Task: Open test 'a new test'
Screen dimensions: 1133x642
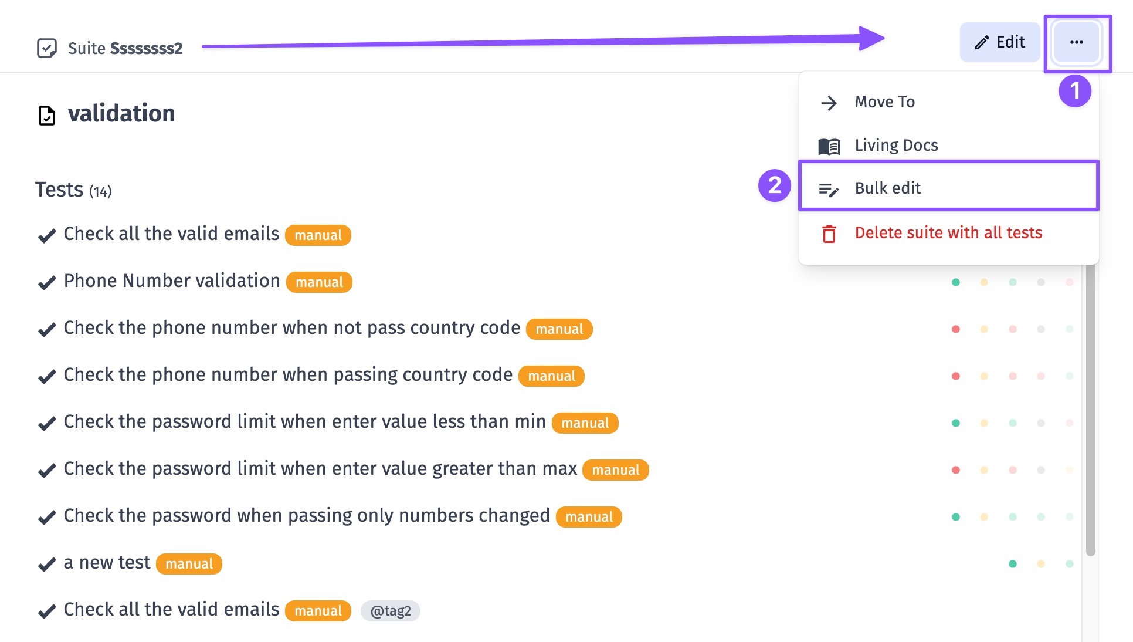Action: [x=107, y=562]
